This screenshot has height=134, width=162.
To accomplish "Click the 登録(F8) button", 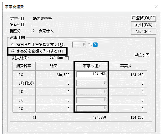I will click(144, 18).
